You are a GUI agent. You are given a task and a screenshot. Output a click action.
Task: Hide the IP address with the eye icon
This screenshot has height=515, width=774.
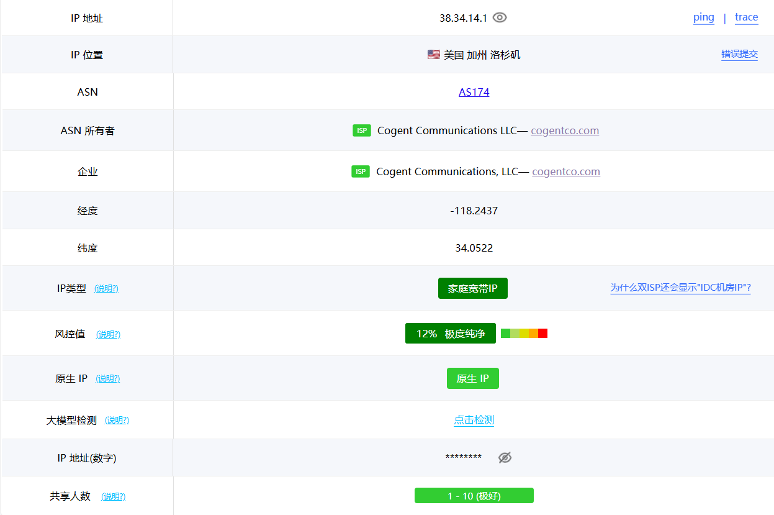(500, 18)
